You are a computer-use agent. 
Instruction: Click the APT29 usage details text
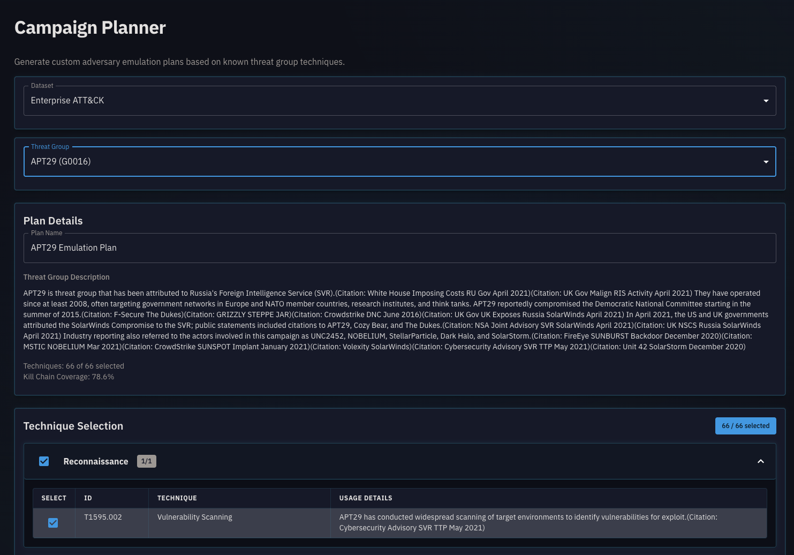528,522
